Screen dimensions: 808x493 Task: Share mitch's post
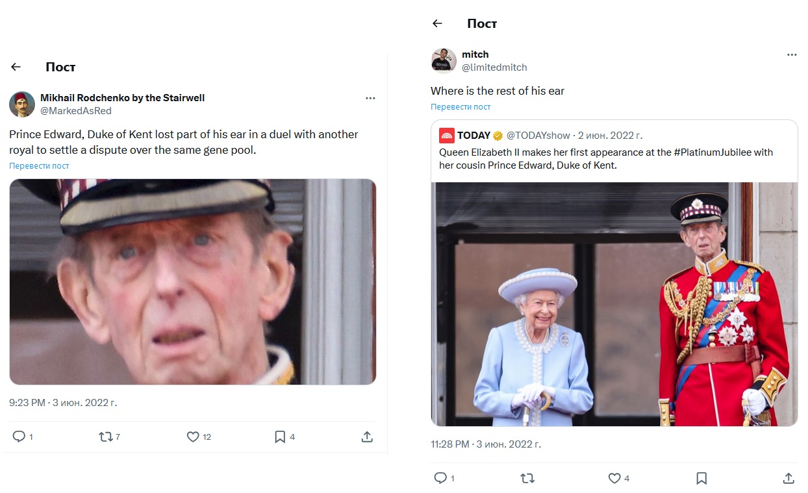point(789,478)
